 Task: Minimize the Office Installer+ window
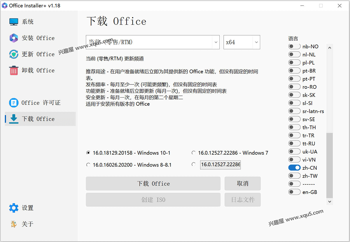(x=302, y=6)
